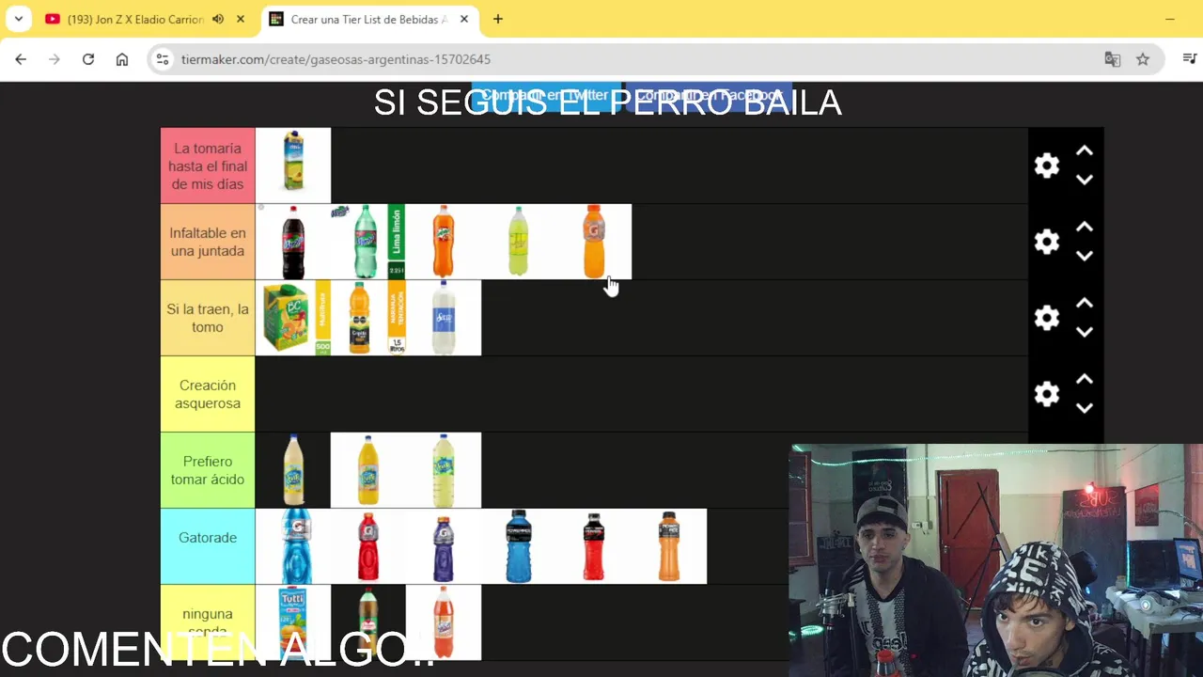Viewport: 1203px width, 677px height.
Task: Move 'Si la traen, la tomo' tier down
Action: 1084,332
